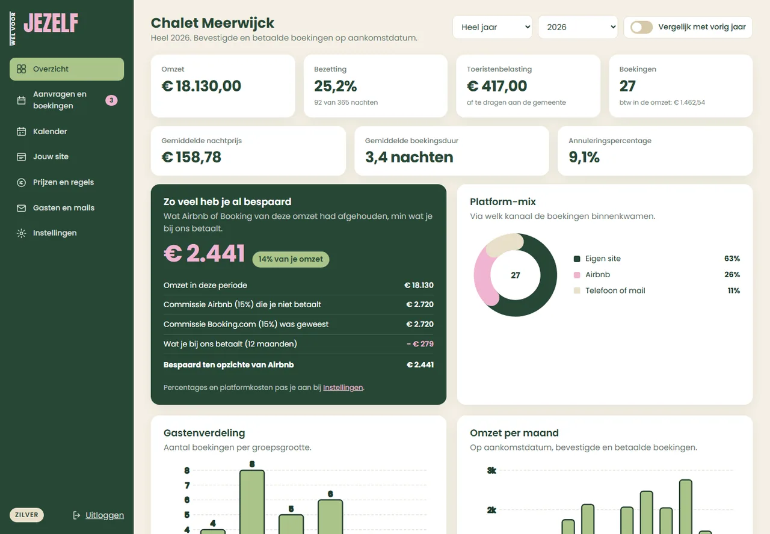Click the Platform-mix donut chart center

[516, 275]
